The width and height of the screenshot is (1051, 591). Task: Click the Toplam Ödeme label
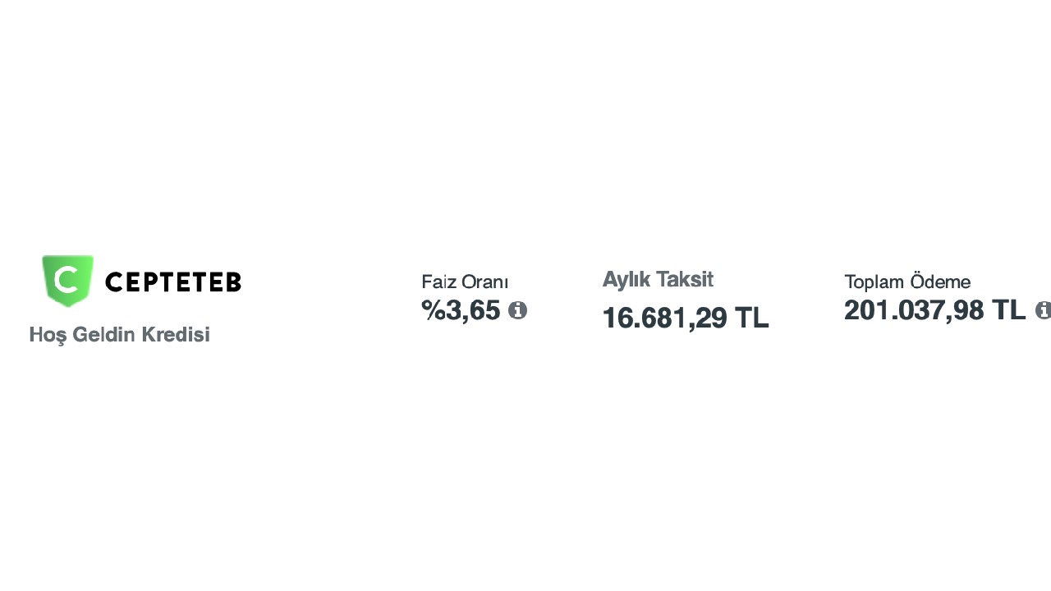point(907,282)
